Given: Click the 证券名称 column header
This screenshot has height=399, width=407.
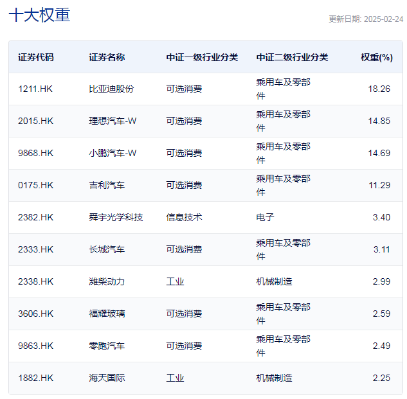Looking at the screenshot, I should (x=107, y=57).
